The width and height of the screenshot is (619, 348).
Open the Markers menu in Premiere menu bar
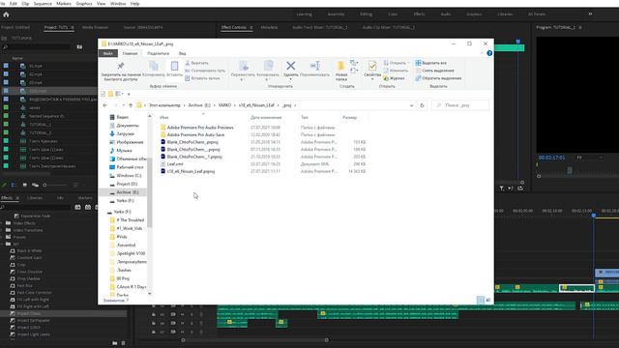click(64, 4)
